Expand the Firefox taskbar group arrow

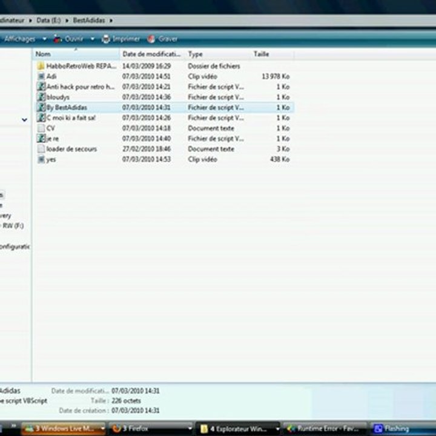190,429
